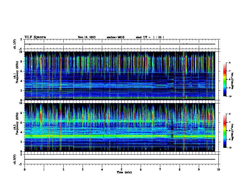This screenshot has height=190, width=246.
Task: Click the ch.1 spectrogram color scale bar
Action: click(x=225, y=79)
